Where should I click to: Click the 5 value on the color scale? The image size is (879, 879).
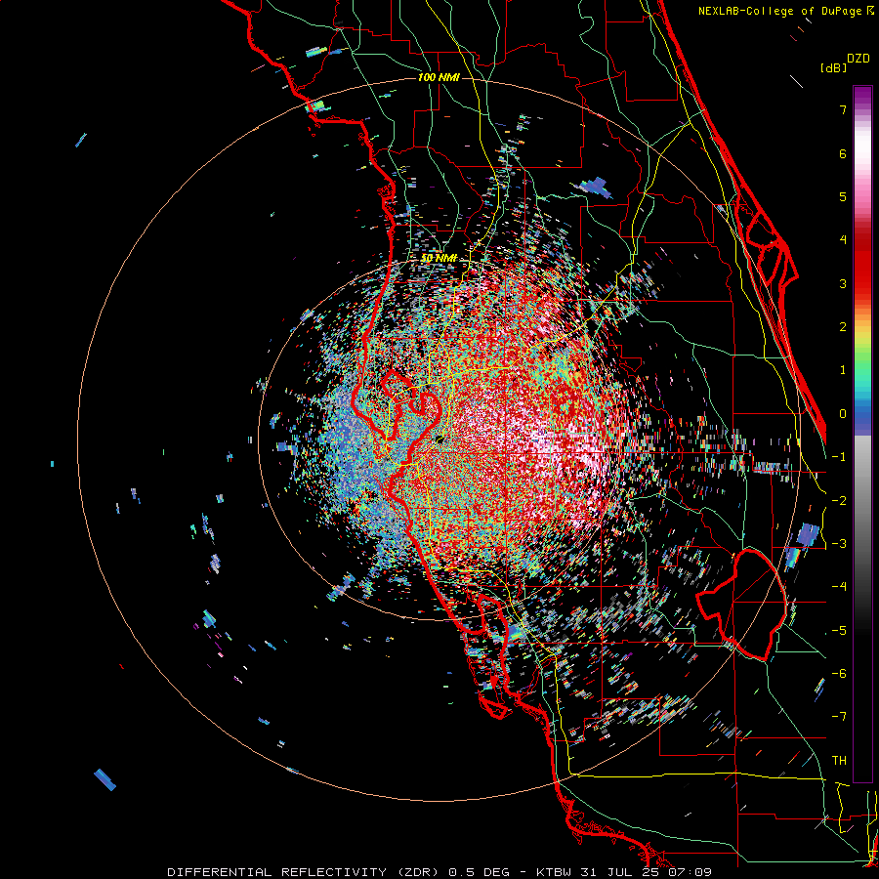[x=843, y=196]
